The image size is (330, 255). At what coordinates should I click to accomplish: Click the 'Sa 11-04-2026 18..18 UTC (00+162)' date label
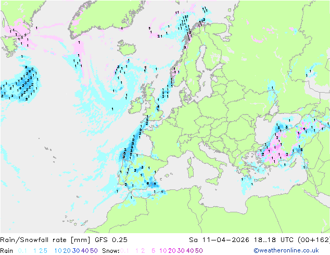click(x=259, y=239)
